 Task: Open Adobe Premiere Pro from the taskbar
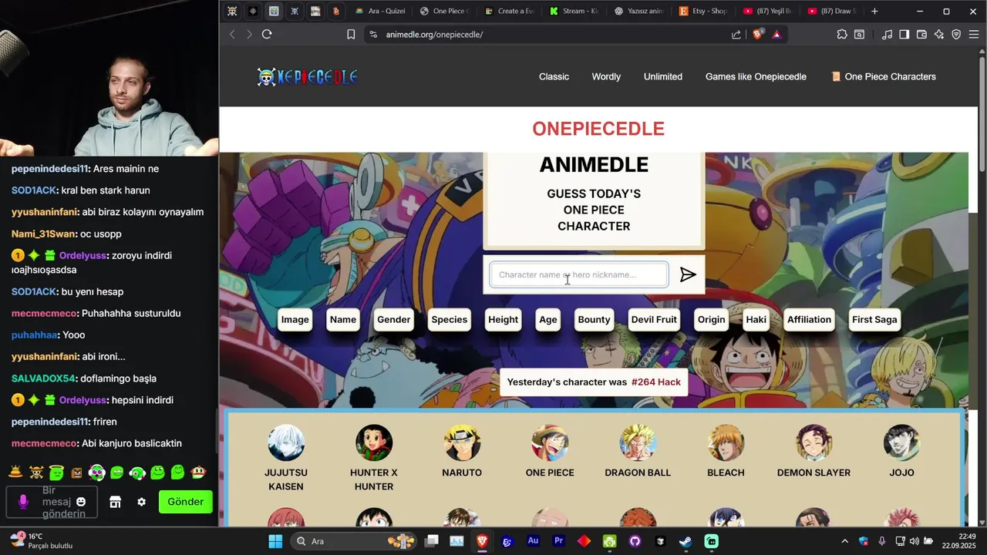559,541
